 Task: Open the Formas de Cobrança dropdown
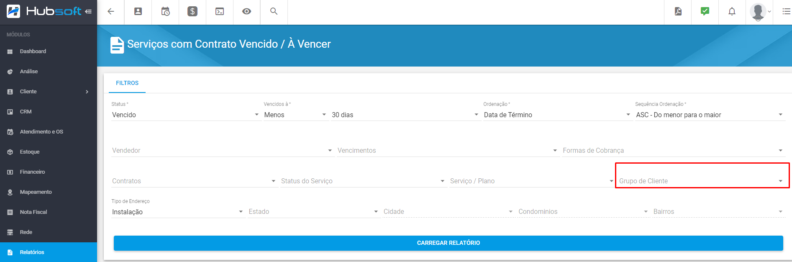pyautogui.click(x=673, y=151)
